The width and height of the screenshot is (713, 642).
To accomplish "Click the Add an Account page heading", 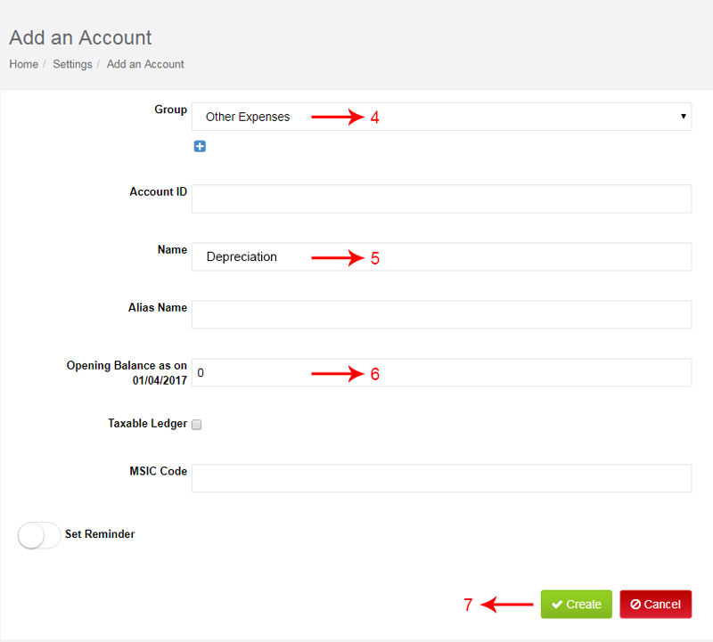I will click(80, 37).
